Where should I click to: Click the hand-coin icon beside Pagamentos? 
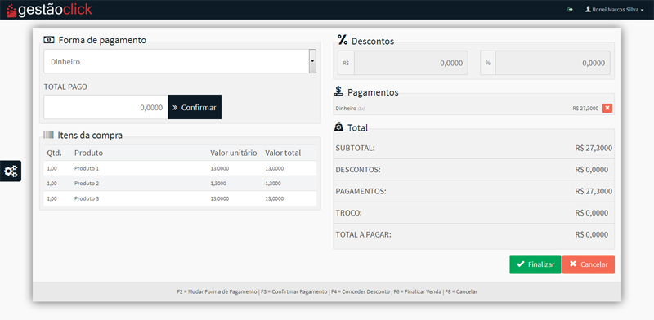pos(338,91)
